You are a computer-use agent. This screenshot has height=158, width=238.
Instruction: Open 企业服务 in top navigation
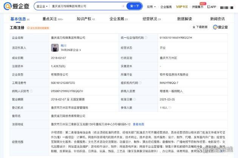(166, 7)
